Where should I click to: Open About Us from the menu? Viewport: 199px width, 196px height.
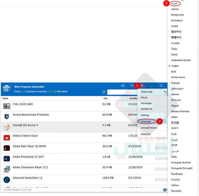tap(146, 134)
